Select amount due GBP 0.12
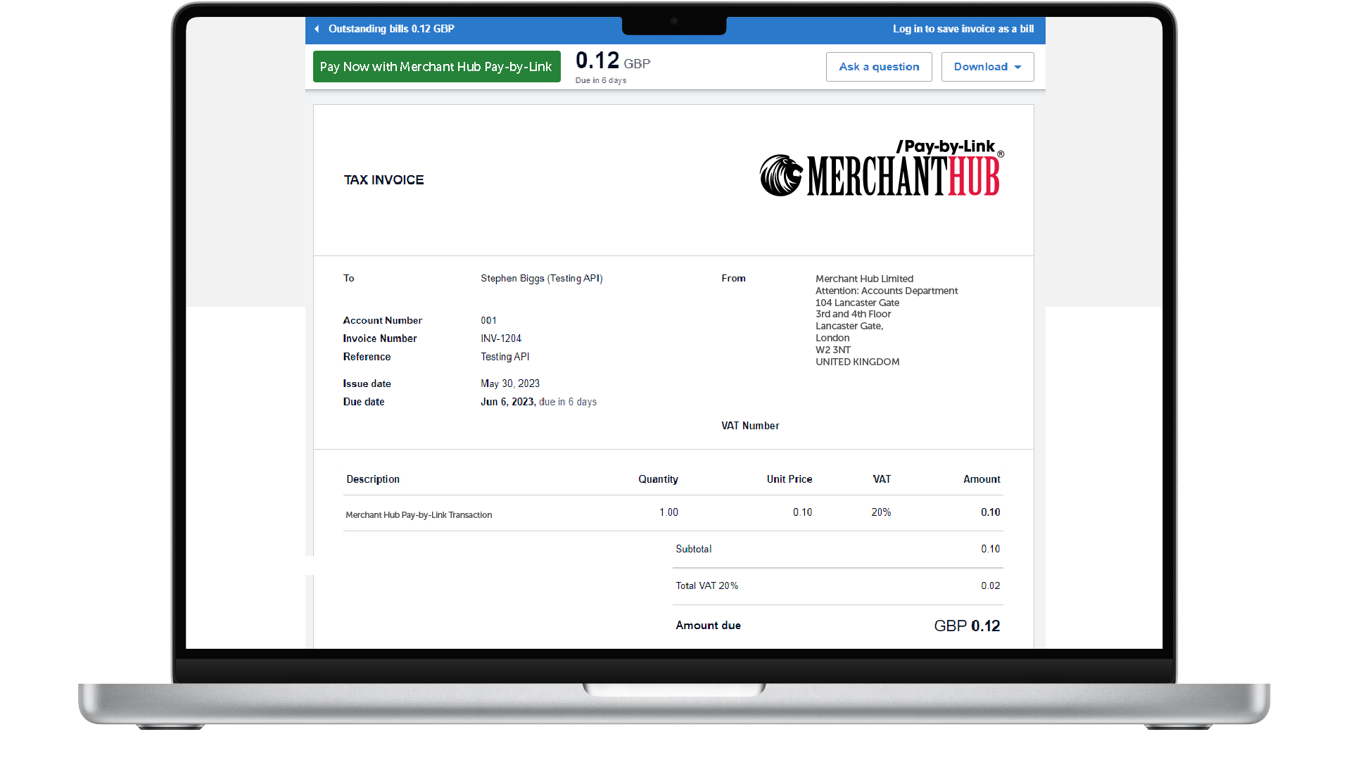Viewport: 1351px width, 760px height. [967, 626]
